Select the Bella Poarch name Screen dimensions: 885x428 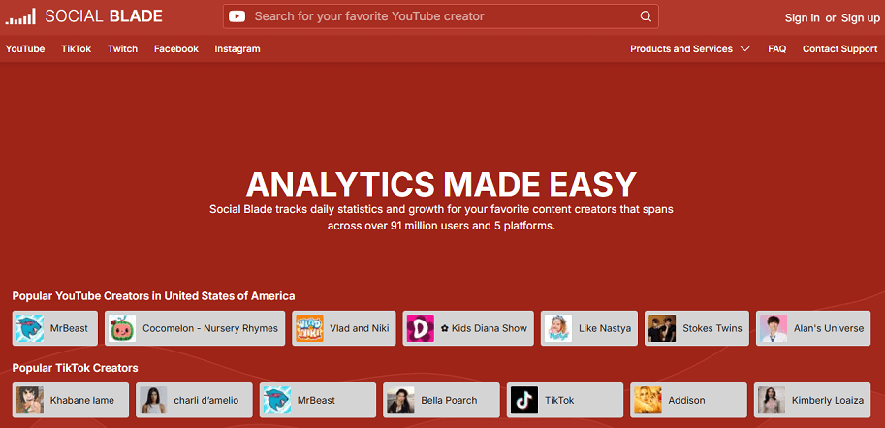tap(449, 400)
